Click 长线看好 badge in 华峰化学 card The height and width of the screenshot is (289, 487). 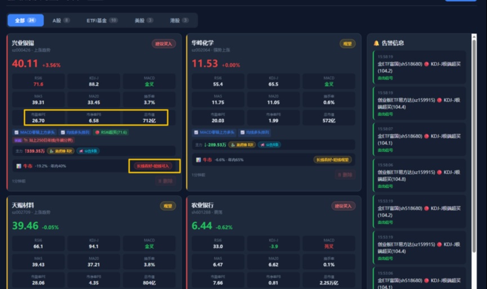(332, 160)
